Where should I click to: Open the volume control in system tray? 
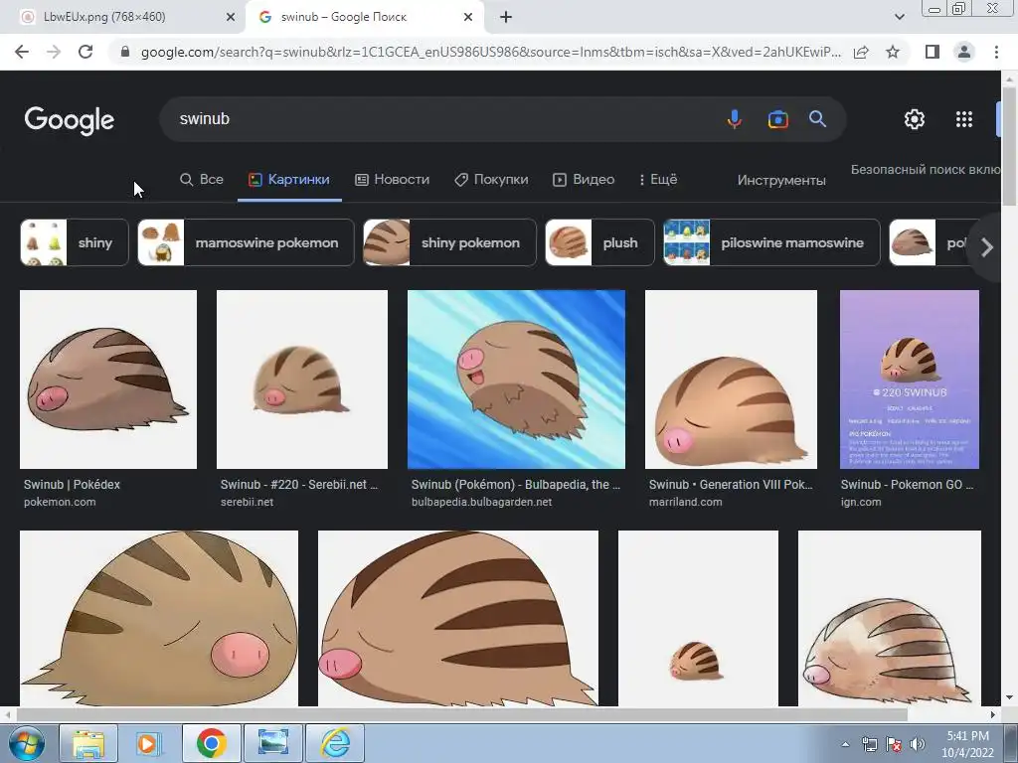point(918,744)
